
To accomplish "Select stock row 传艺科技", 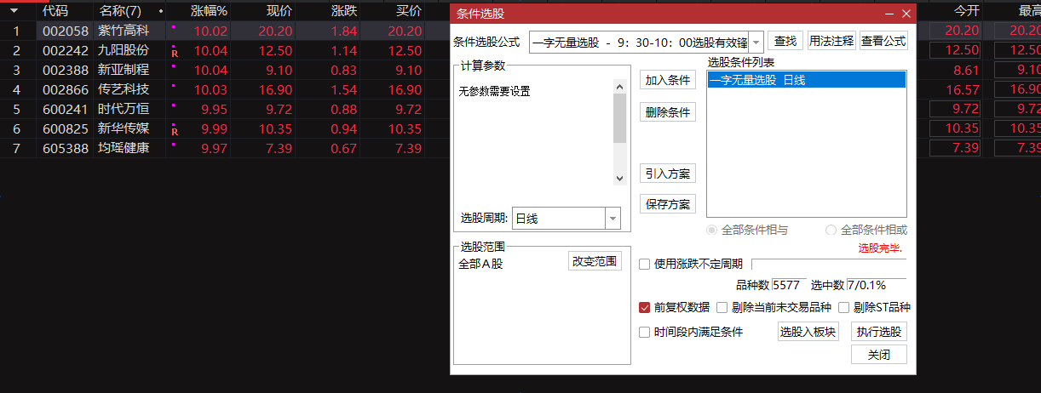I will pos(225,89).
